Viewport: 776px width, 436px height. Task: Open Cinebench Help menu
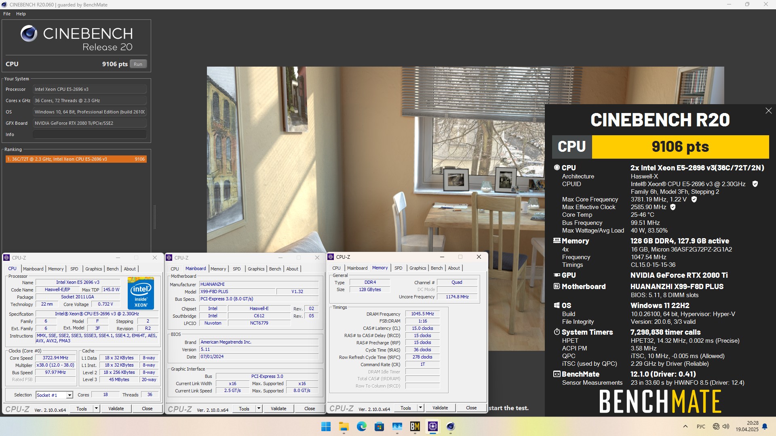tap(21, 14)
